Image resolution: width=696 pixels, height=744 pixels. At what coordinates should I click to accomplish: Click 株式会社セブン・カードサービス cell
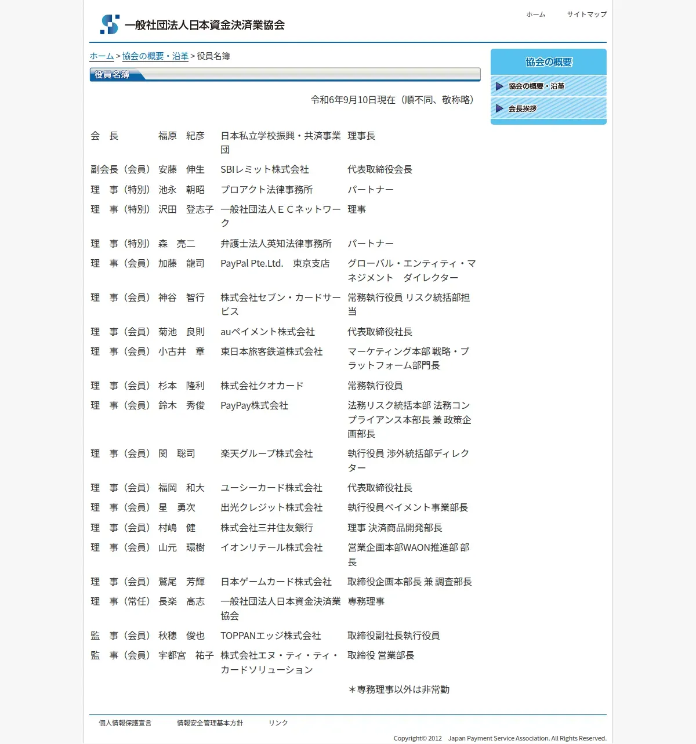pos(281,304)
